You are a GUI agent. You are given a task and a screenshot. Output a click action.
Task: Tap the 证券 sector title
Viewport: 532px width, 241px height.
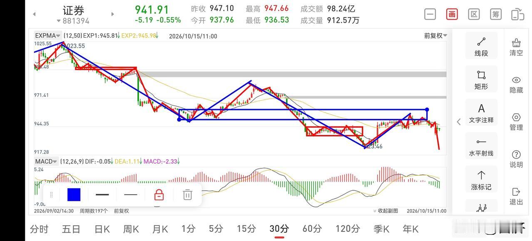coord(74,10)
